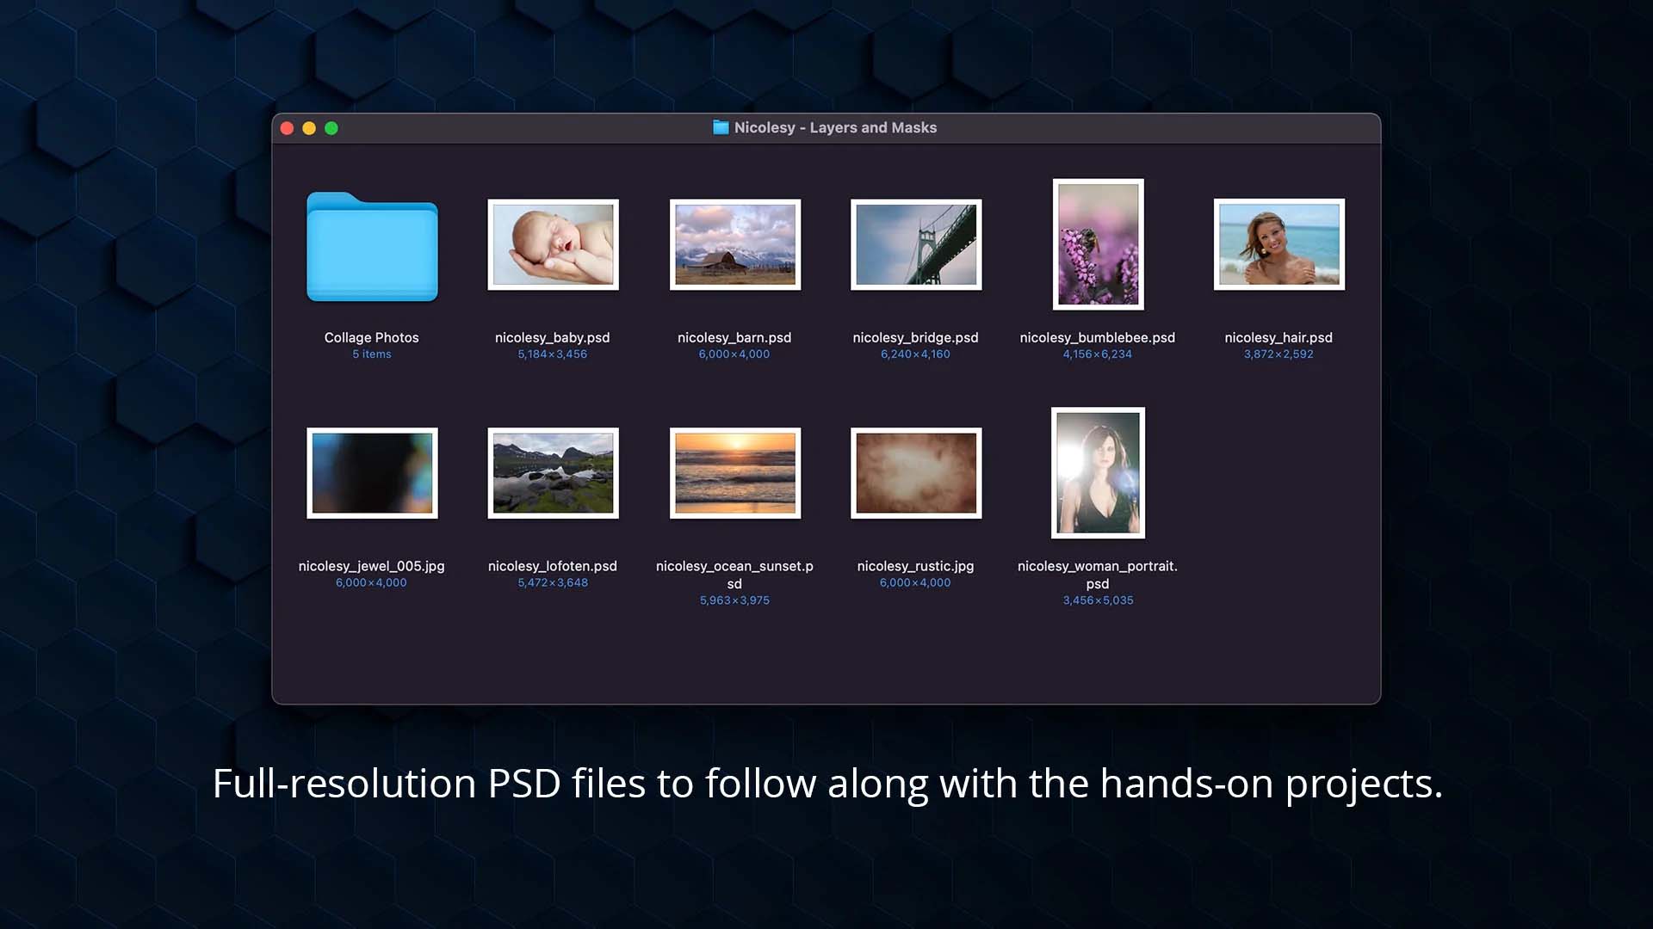
Task: Select the nicolesy_lofoten.psd thumbnail
Action: (x=553, y=473)
